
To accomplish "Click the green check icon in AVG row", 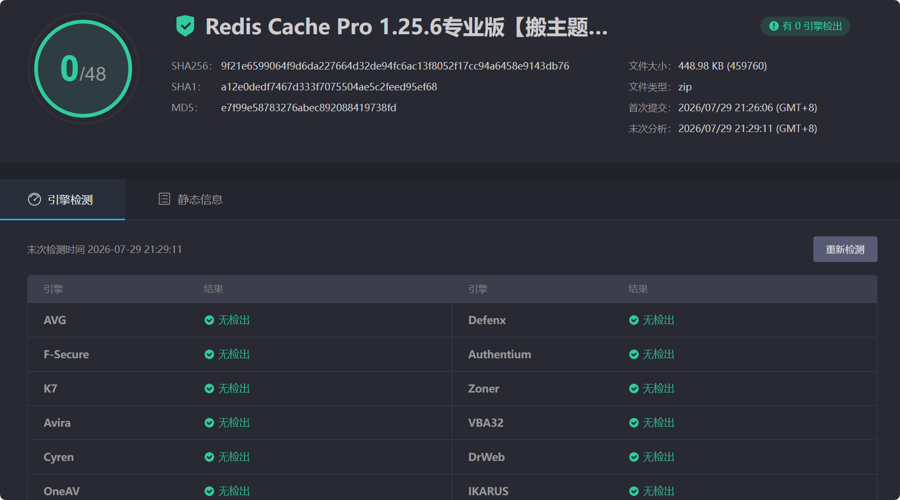I will click(x=209, y=320).
